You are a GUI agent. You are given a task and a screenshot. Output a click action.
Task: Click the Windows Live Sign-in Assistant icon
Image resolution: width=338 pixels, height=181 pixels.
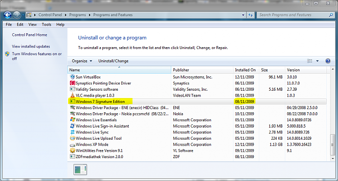click(x=73, y=126)
